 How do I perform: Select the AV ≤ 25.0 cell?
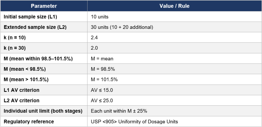(174, 100)
